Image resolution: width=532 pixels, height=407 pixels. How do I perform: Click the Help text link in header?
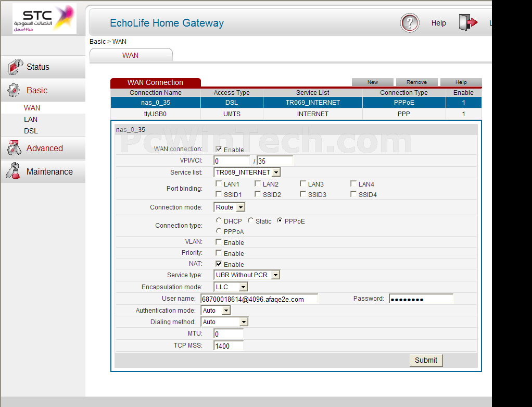coord(438,23)
